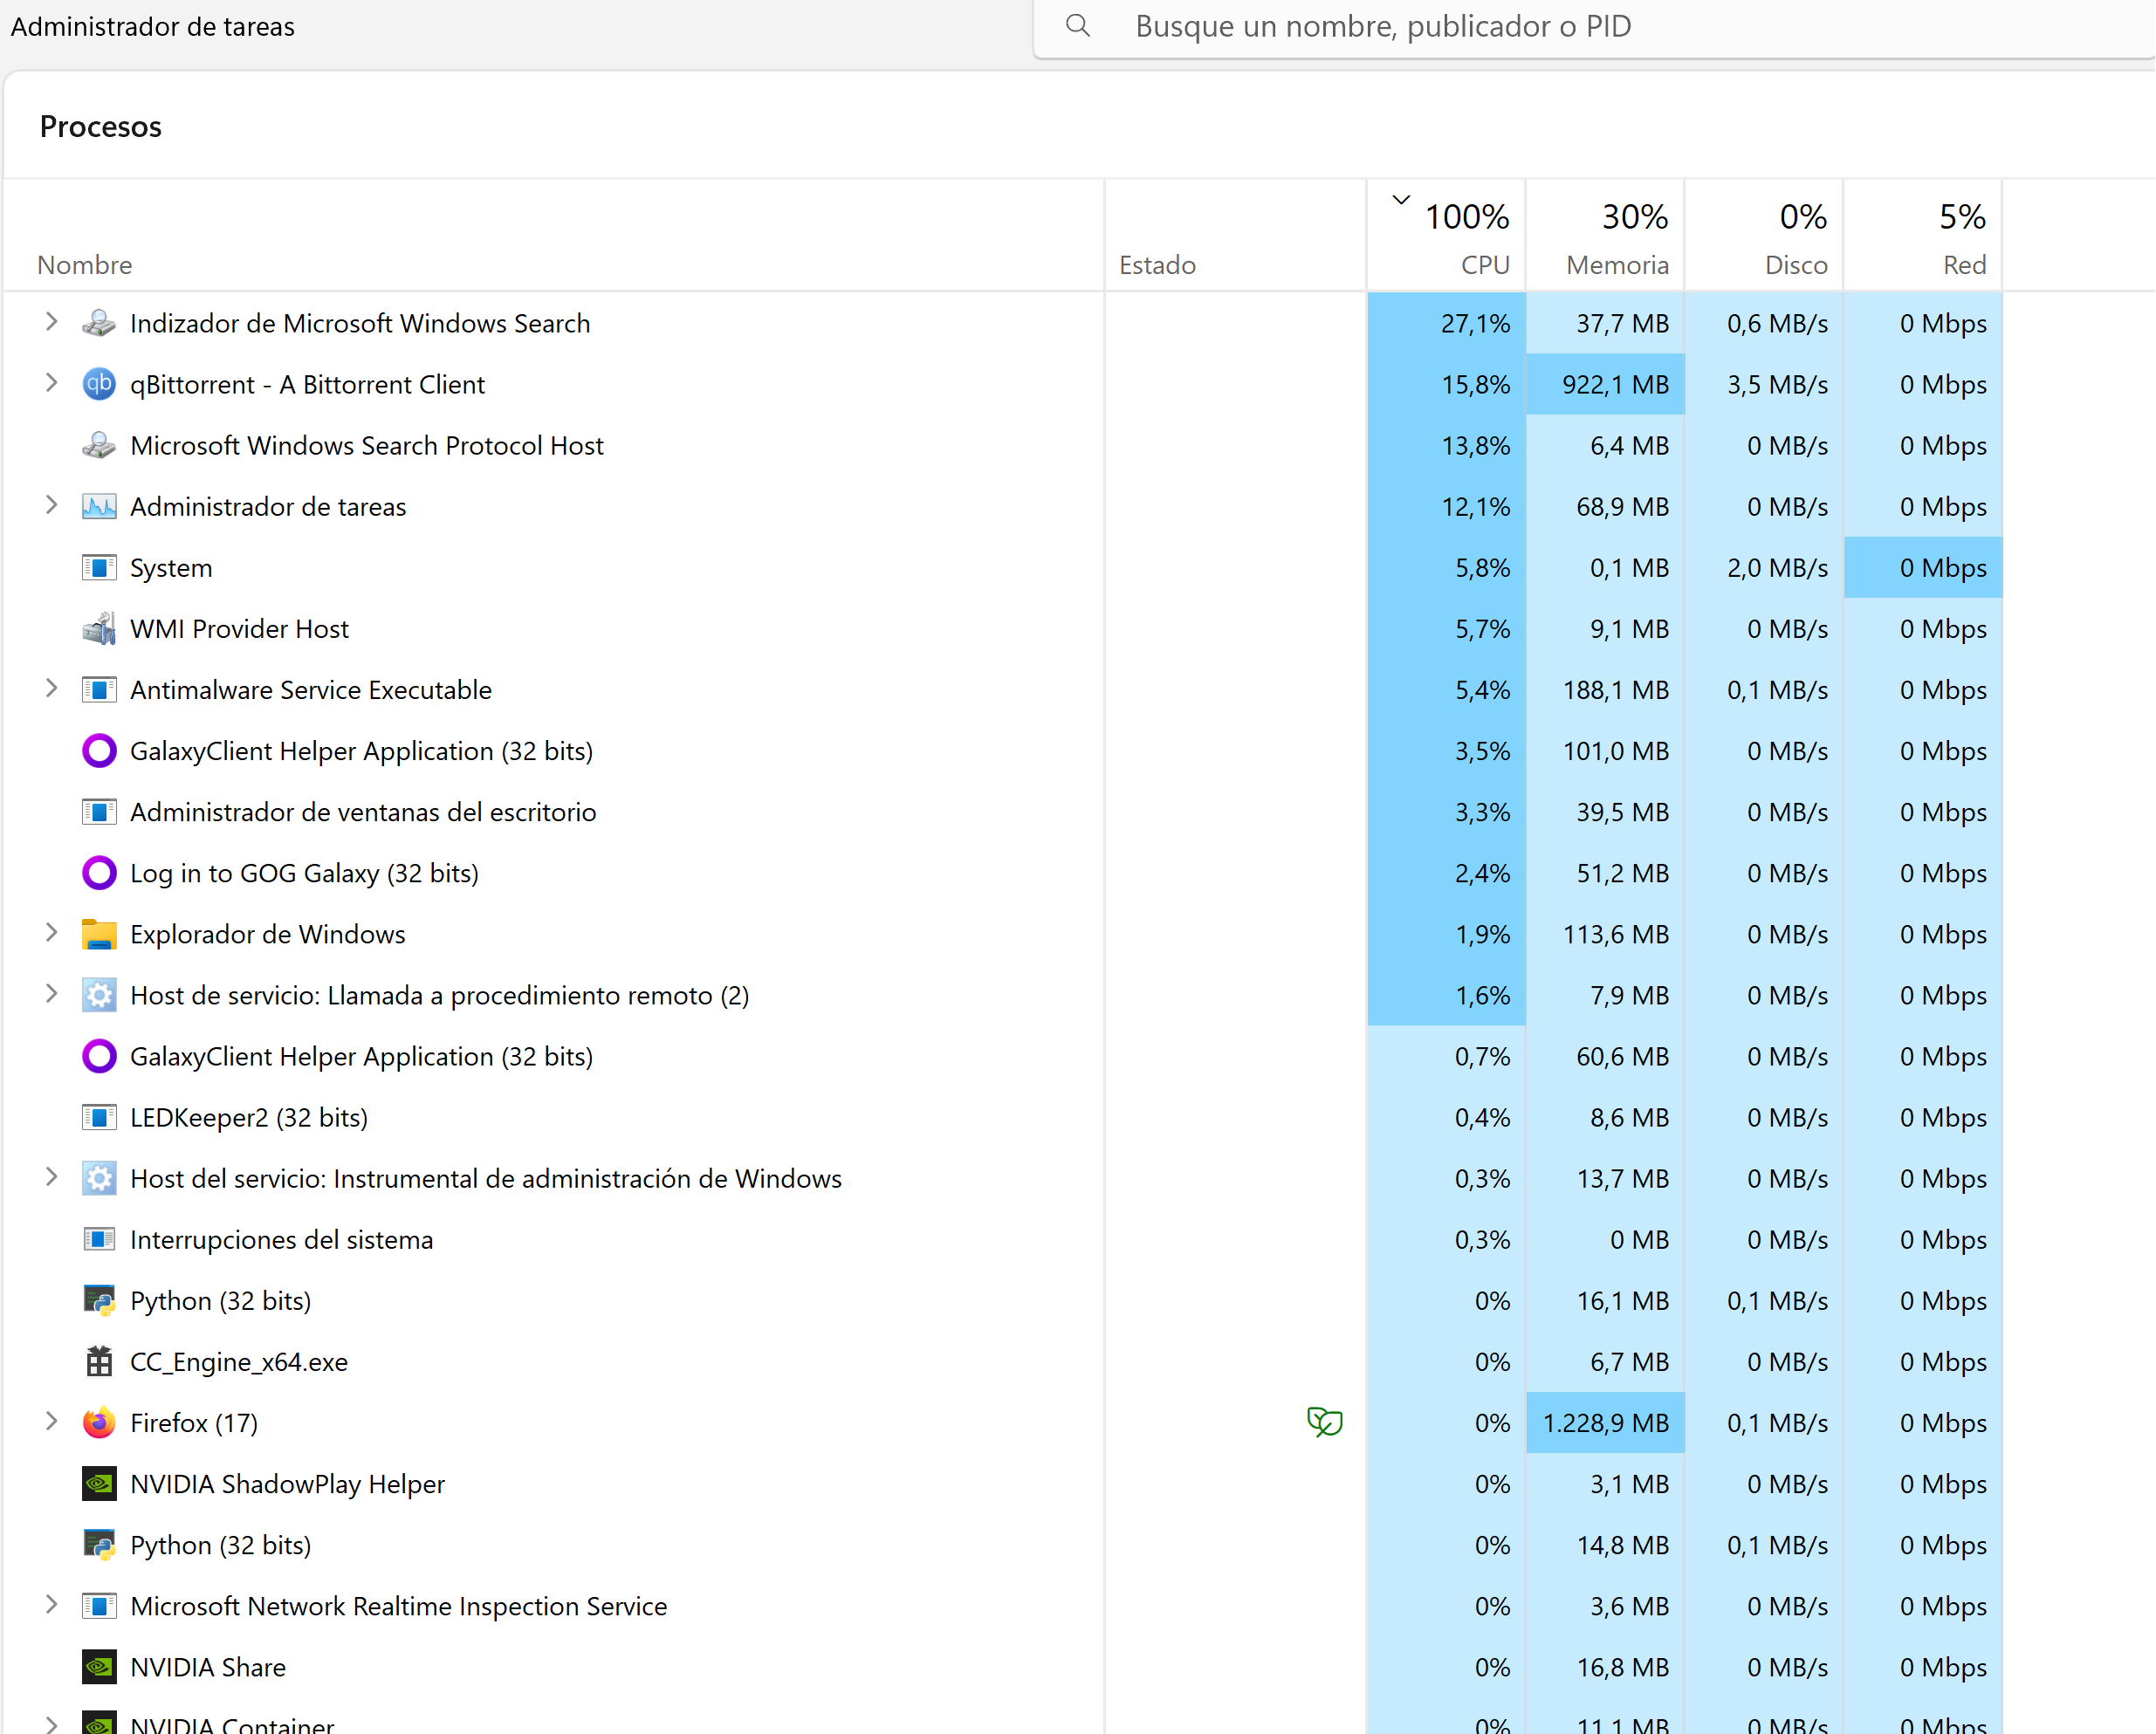Viewport: 2156px width, 1734px height.
Task: Click the Disco column header
Action: pos(1764,236)
